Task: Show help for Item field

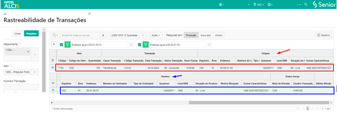Action: (x=11, y=66)
